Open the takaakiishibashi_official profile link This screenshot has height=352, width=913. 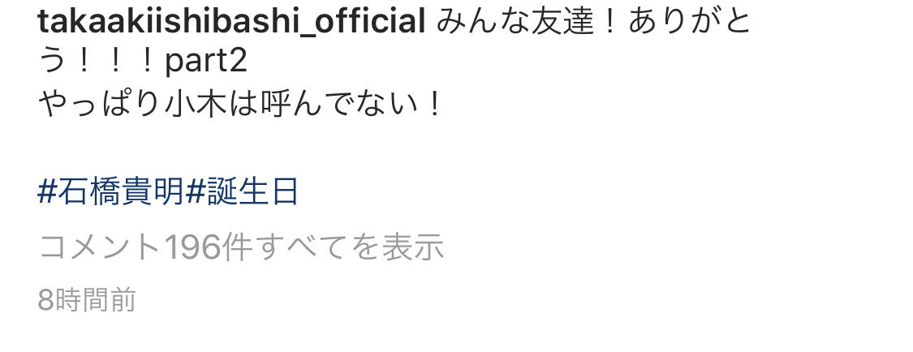tap(231, 22)
